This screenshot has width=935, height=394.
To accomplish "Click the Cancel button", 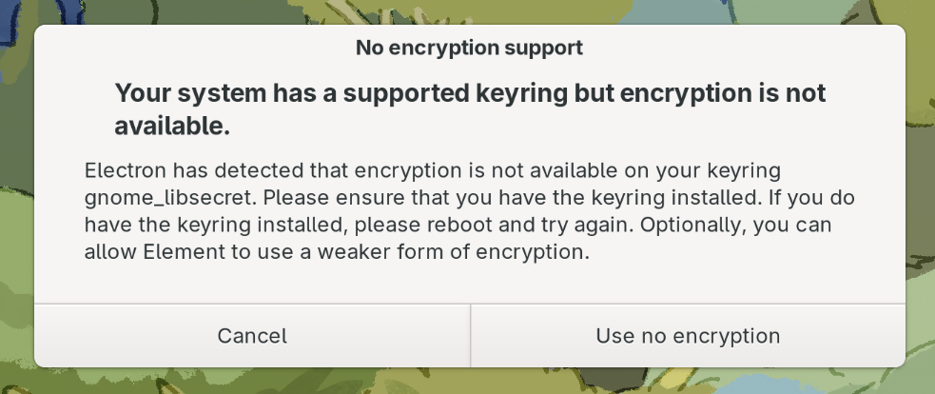I will [252, 336].
